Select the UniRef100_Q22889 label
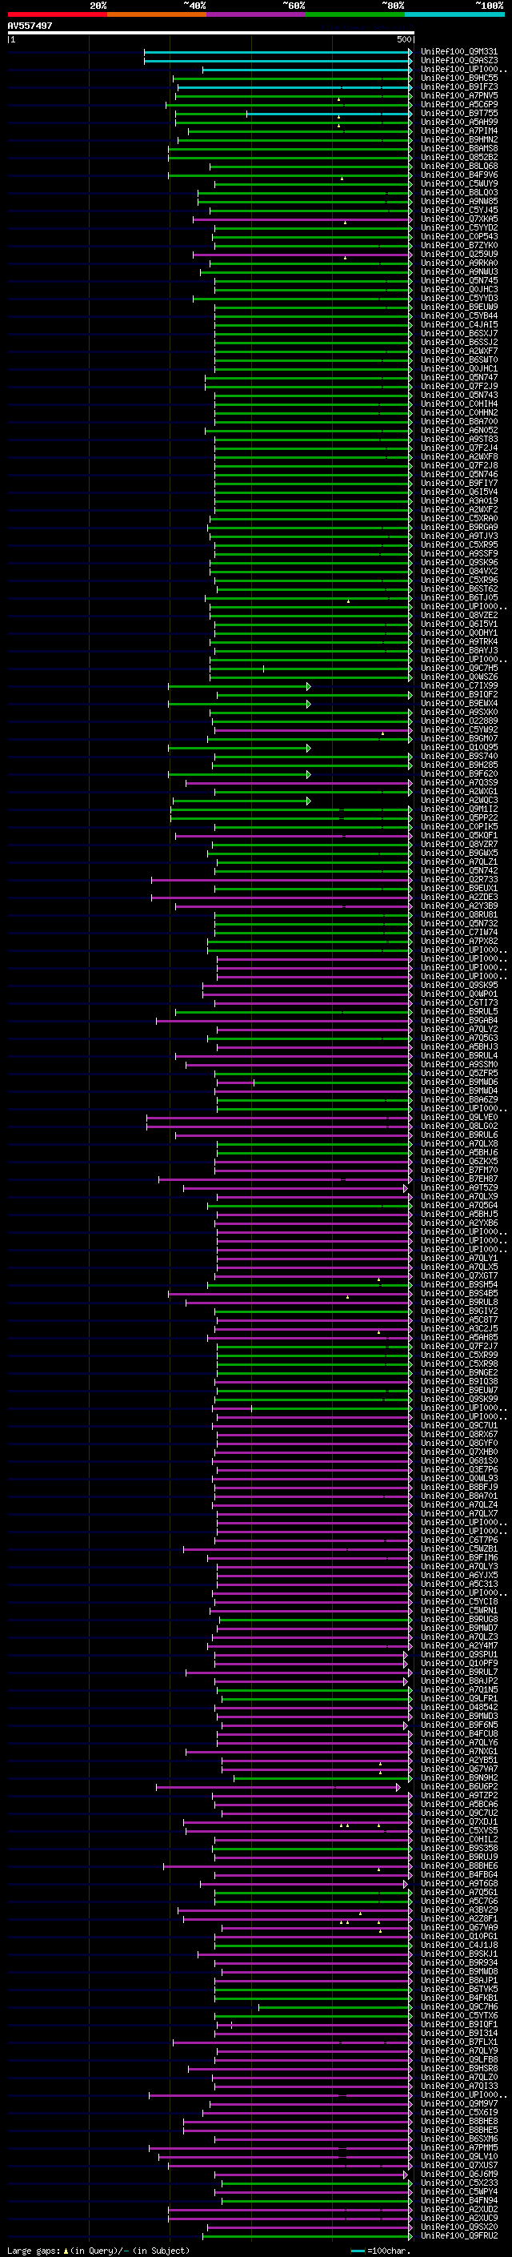The height and width of the screenshot is (2257, 512). coord(458,721)
